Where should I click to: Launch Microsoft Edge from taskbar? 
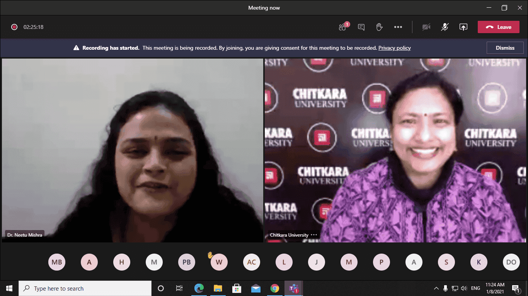[199, 288]
